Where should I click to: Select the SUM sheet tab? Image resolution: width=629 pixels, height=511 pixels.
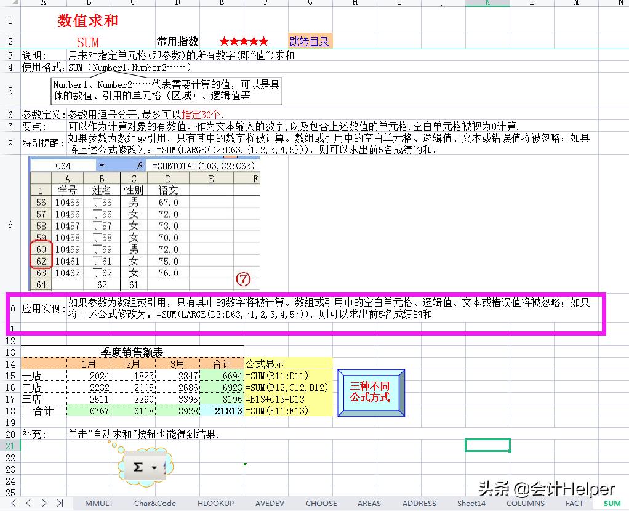[611, 503]
